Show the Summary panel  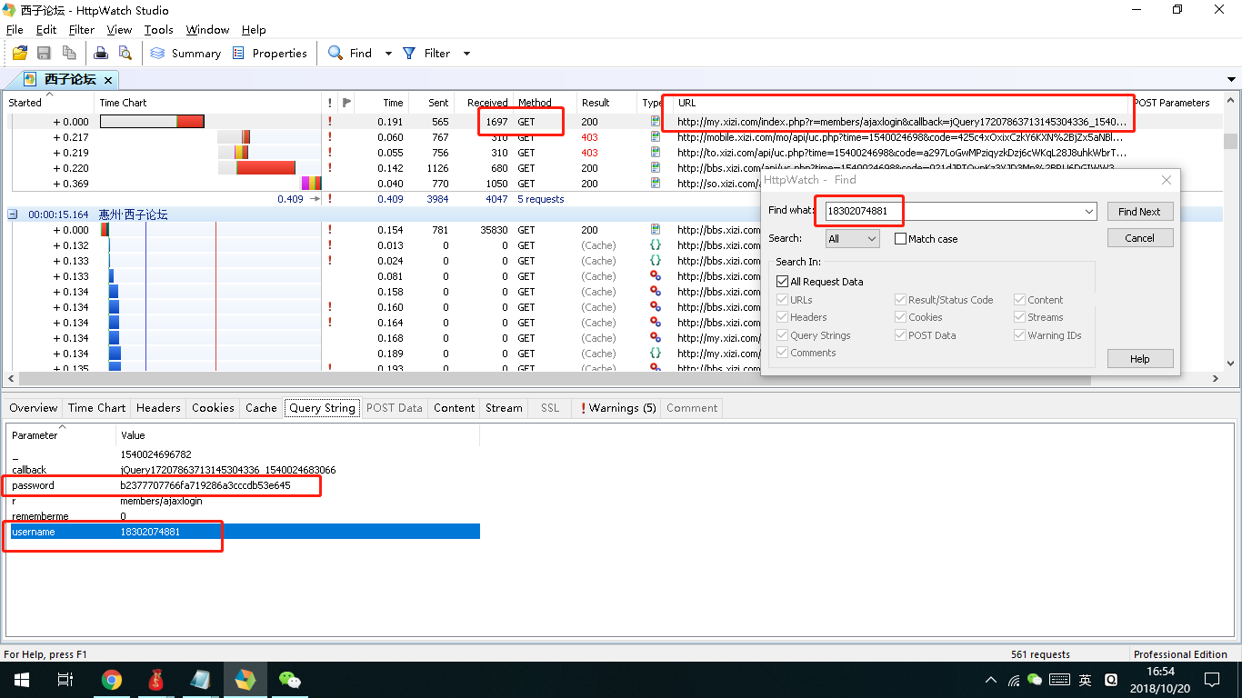pyautogui.click(x=185, y=54)
